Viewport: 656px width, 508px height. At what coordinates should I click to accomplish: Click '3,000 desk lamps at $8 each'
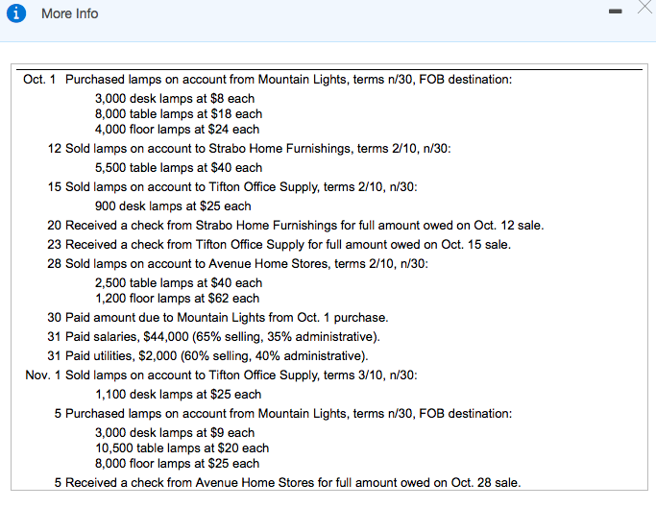click(175, 98)
